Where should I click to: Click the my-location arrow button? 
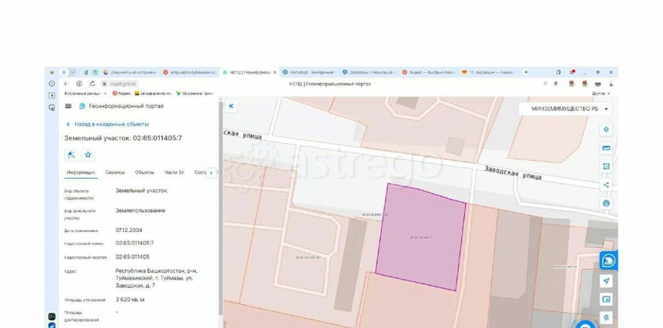606,281
